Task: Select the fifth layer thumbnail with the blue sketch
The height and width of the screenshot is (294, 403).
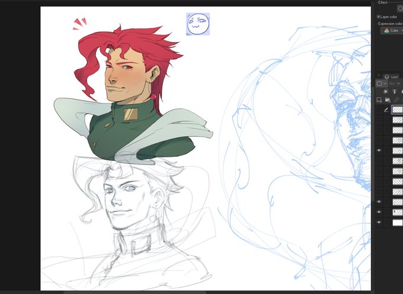Action: point(398,151)
